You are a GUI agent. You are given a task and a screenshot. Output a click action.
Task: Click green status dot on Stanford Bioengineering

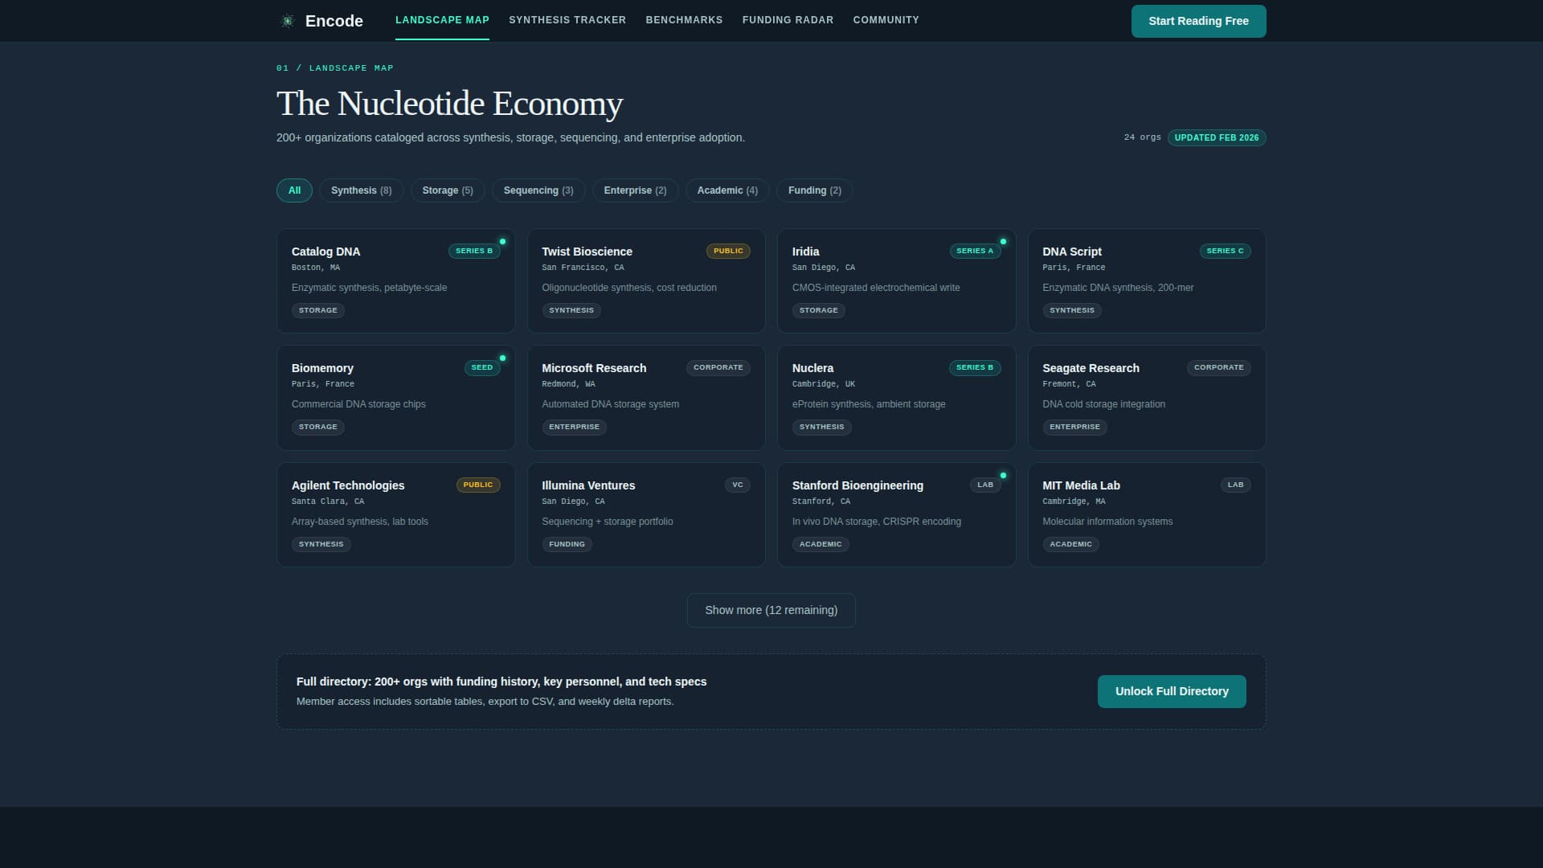click(x=1003, y=476)
